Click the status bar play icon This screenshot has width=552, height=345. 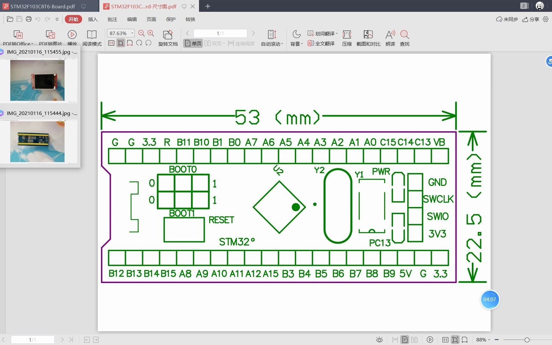(430, 340)
